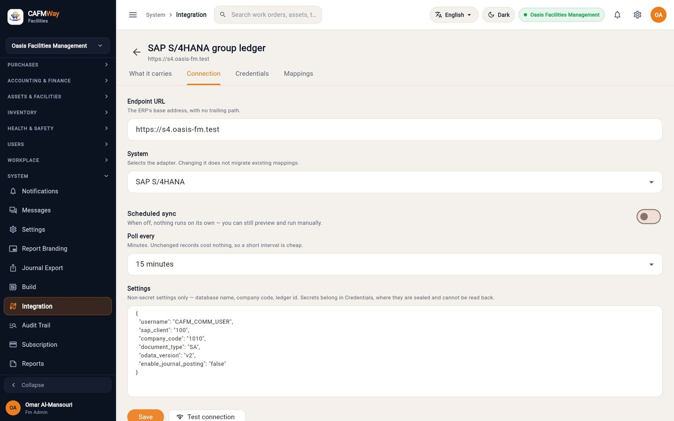Save the connection settings
The height and width of the screenshot is (421, 674).
(145, 416)
